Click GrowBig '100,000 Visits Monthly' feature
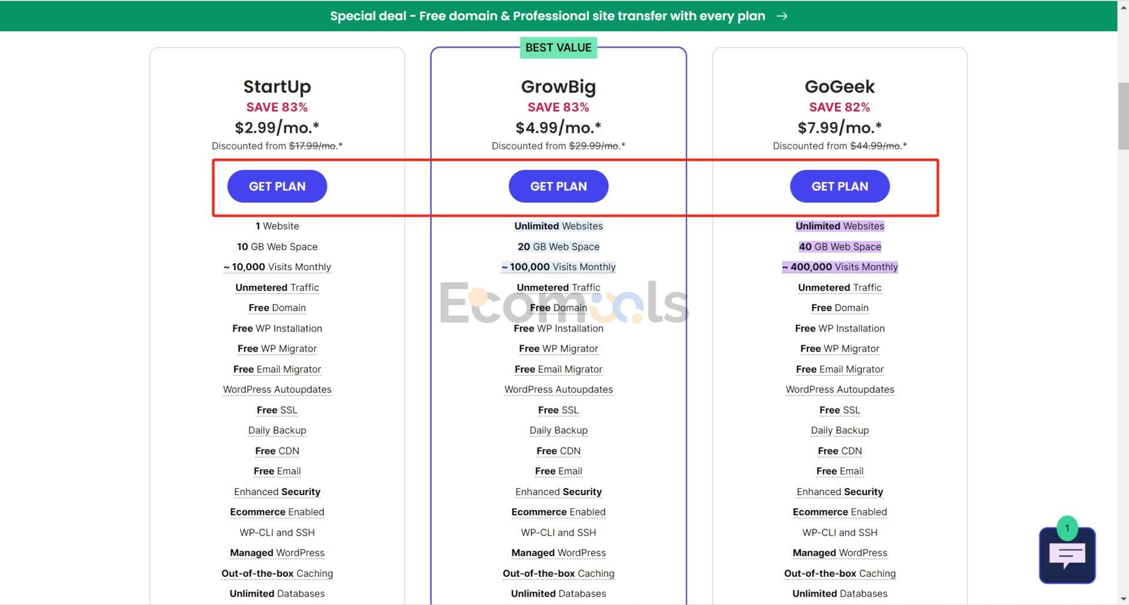1129x605 pixels. coord(558,267)
